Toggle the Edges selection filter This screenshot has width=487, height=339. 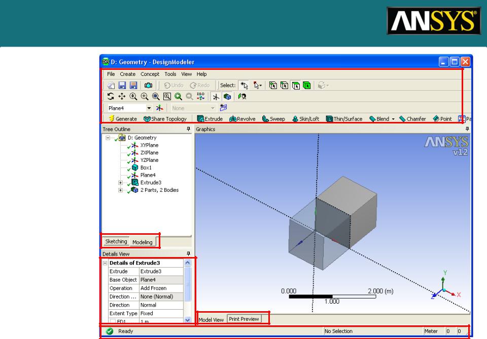(x=284, y=85)
